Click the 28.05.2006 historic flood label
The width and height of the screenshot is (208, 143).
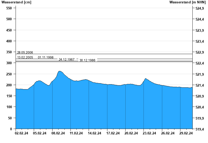tap(25, 53)
